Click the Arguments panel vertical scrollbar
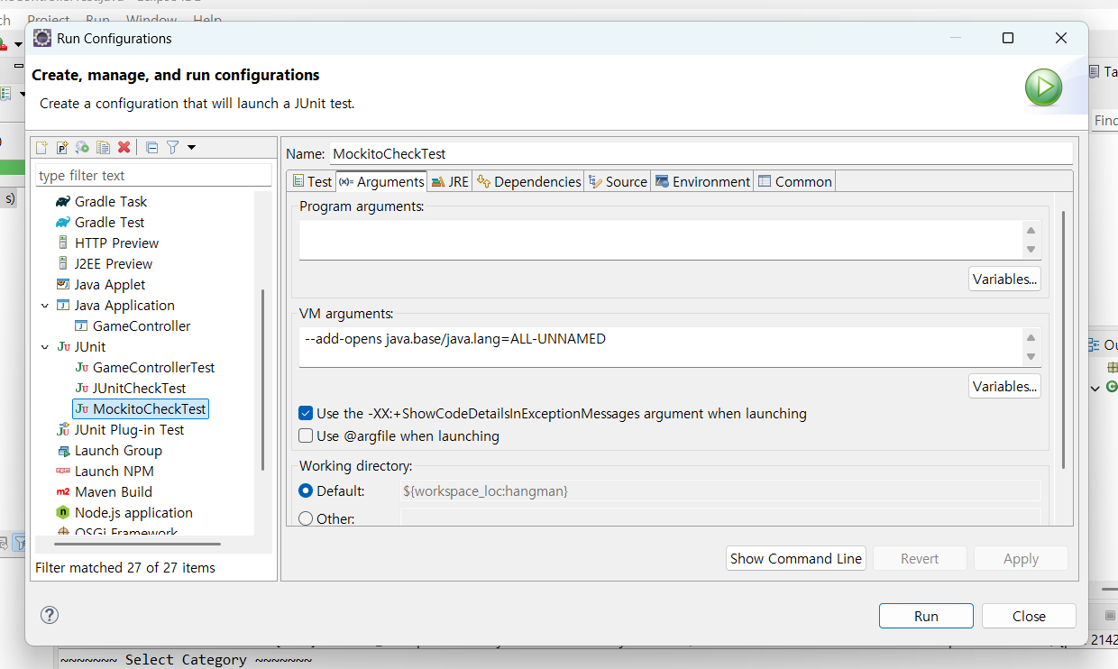This screenshot has height=669, width=1118. [x=1064, y=338]
